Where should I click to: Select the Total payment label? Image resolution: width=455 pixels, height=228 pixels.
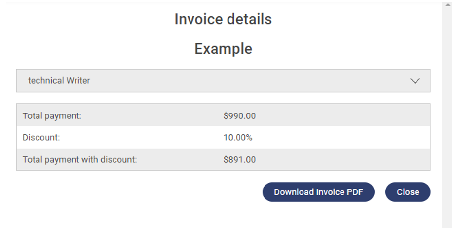tap(52, 116)
